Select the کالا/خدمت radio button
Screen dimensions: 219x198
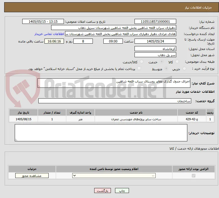click(x=142, y=62)
